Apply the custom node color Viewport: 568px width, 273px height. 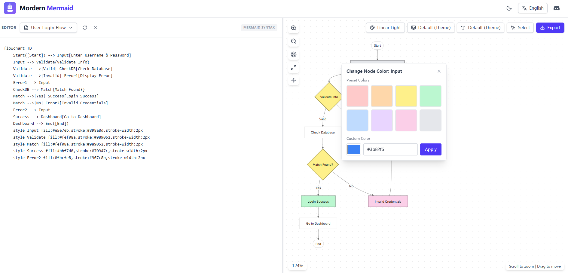coord(430,149)
